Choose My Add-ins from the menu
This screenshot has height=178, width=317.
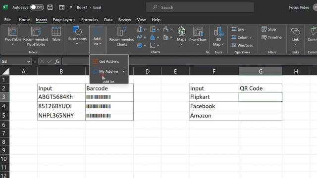[x=109, y=71]
